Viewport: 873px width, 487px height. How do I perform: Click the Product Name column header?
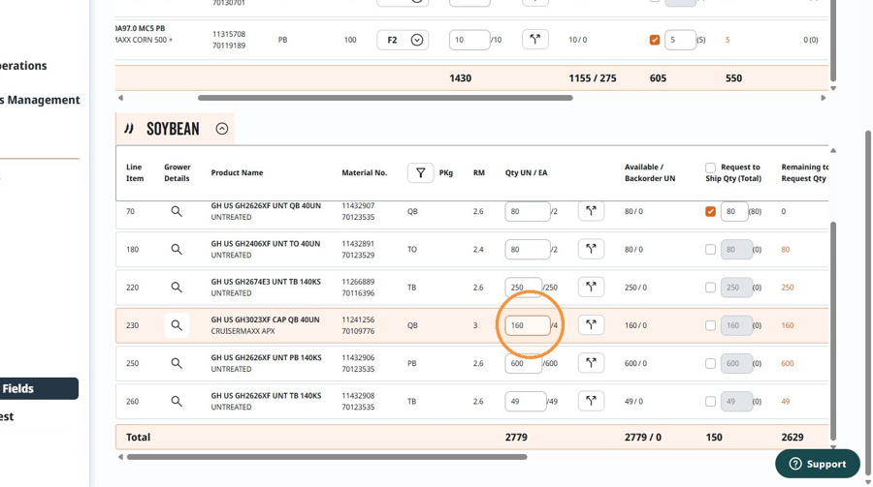point(237,173)
